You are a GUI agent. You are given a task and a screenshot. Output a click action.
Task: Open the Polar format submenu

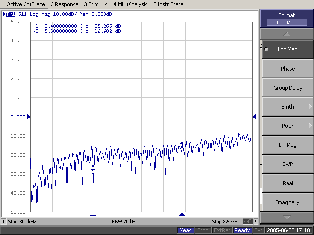coord(288,126)
